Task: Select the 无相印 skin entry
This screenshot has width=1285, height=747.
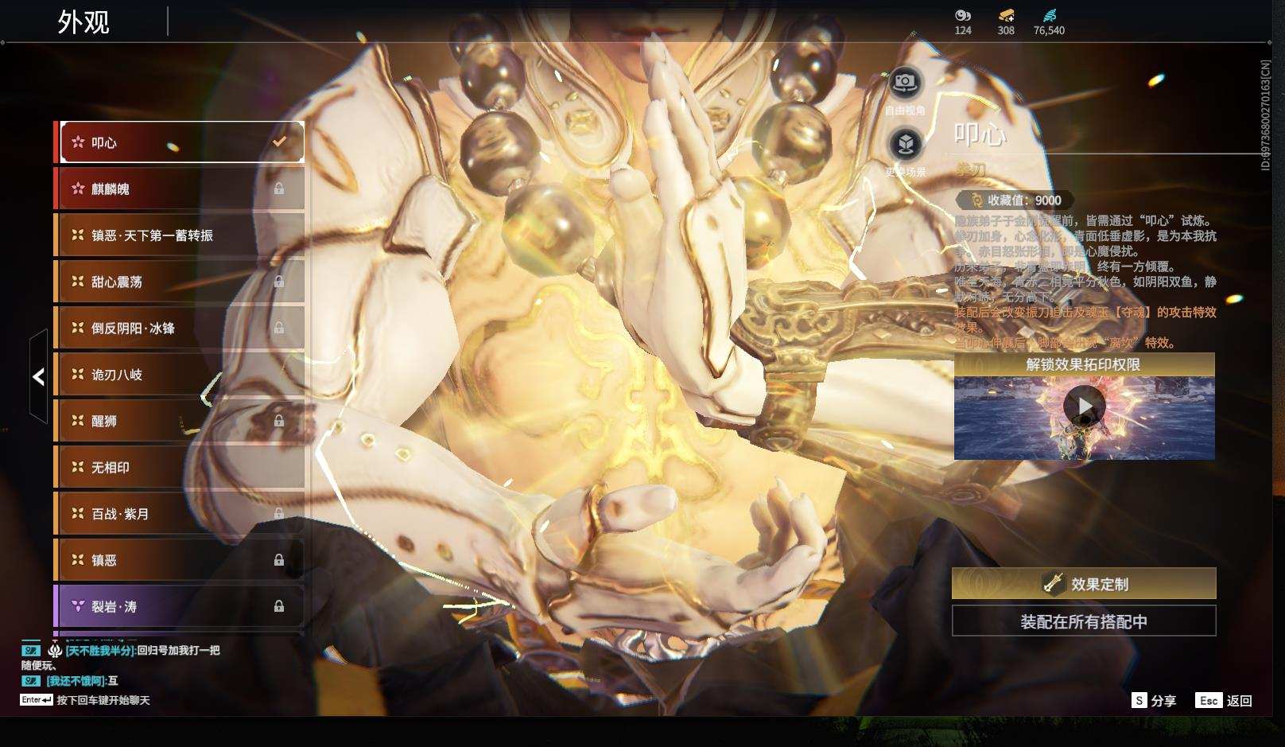Action: [x=179, y=467]
